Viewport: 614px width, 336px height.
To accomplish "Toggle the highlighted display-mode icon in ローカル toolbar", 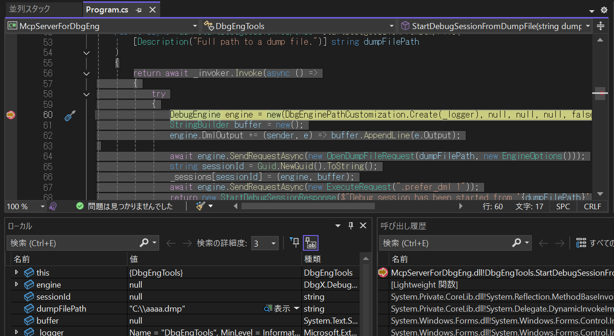I will point(311,243).
